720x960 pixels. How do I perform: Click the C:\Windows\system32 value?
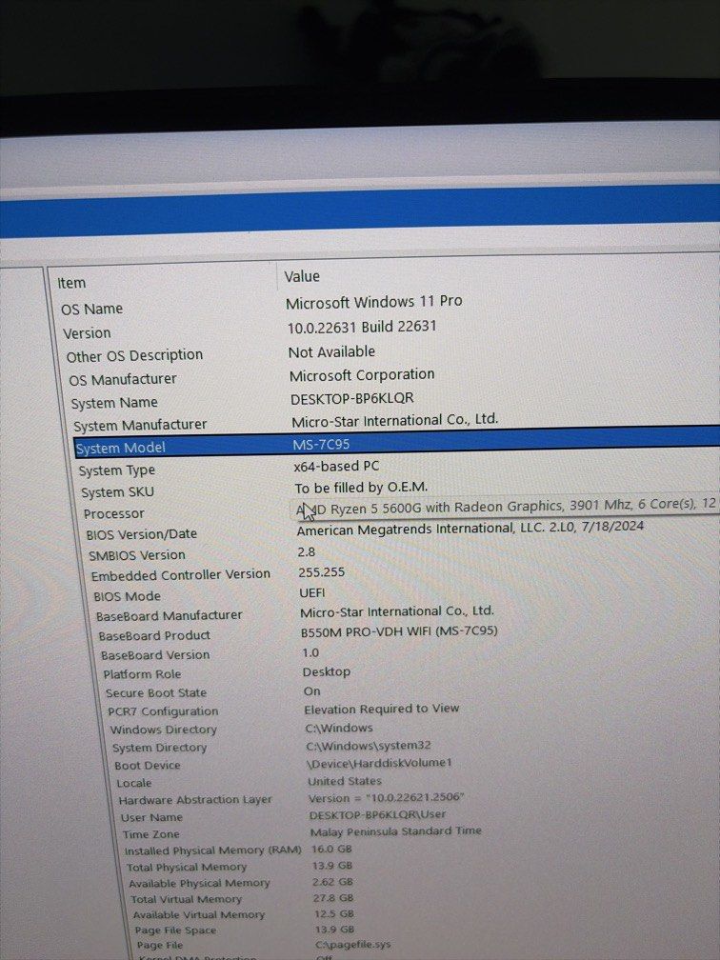coord(368,746)
